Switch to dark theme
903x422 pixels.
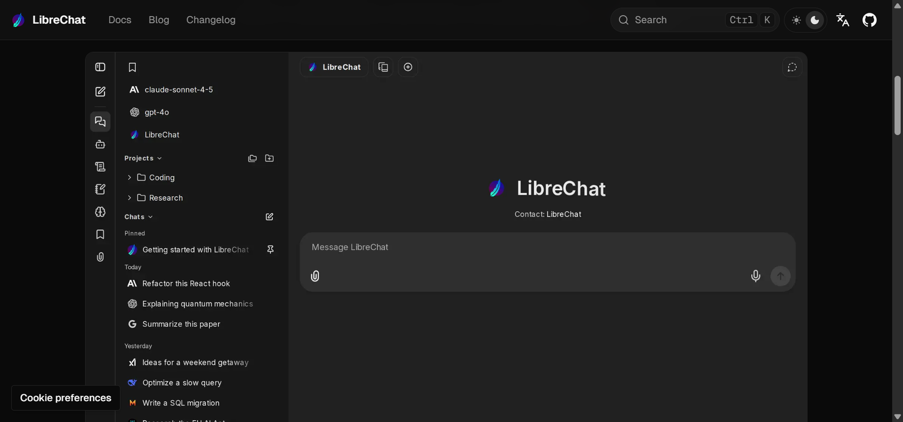coord(815,20)
